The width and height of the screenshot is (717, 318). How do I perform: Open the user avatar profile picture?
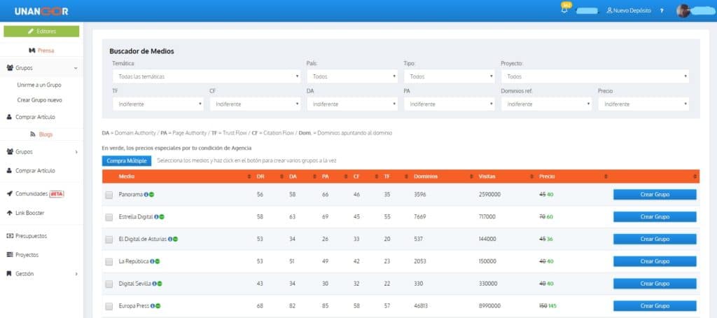coord(683,11)
